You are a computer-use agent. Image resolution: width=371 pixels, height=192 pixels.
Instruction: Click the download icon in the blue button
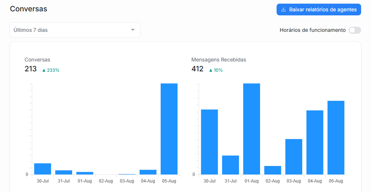tap(284, 10)
